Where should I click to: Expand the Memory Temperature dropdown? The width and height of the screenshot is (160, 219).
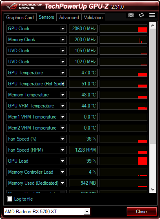point(62,95)
